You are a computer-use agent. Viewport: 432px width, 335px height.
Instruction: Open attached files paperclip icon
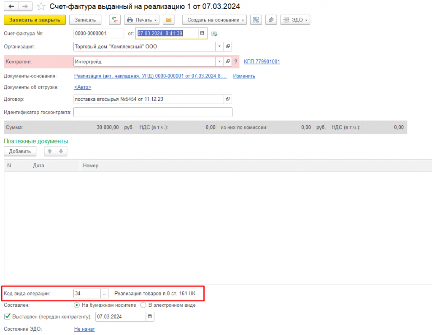(271, 20)
